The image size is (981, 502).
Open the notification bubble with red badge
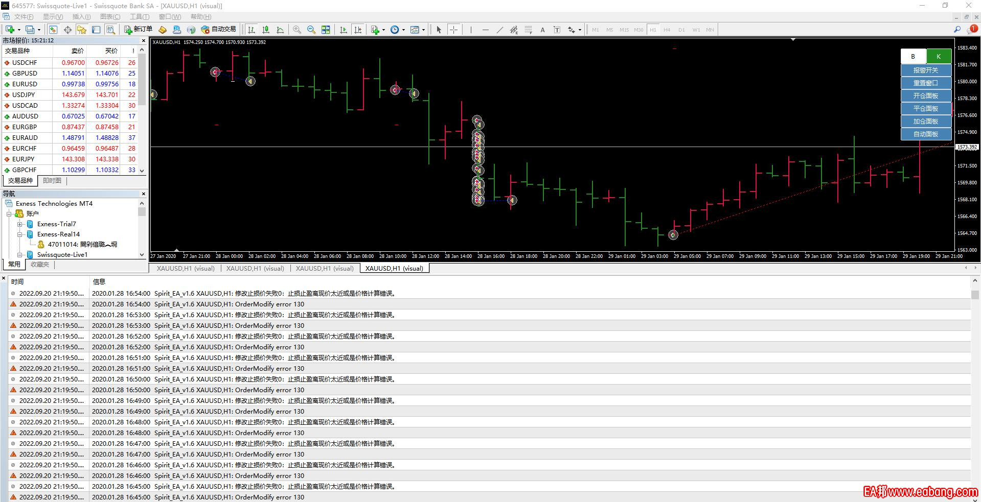tap(972, 30)
